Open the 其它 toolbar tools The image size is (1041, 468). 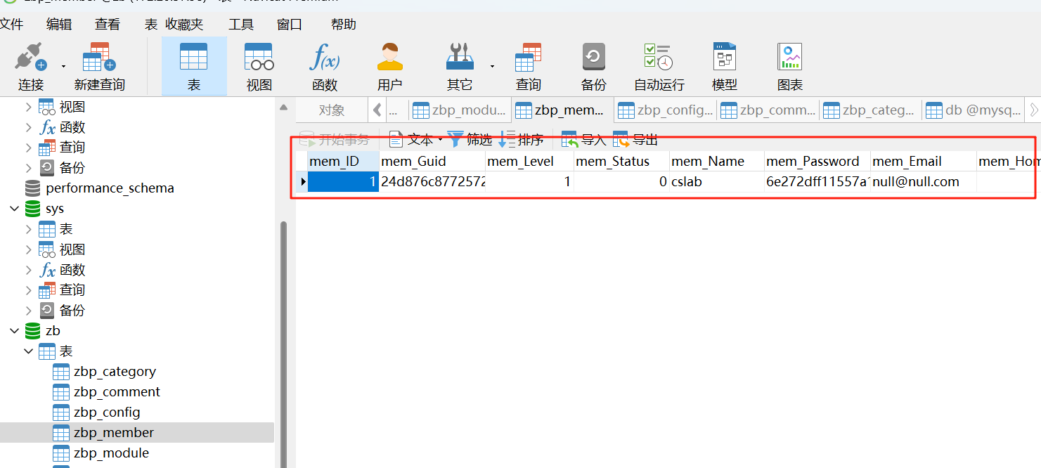pyautogui.click(x=460, y=67)
